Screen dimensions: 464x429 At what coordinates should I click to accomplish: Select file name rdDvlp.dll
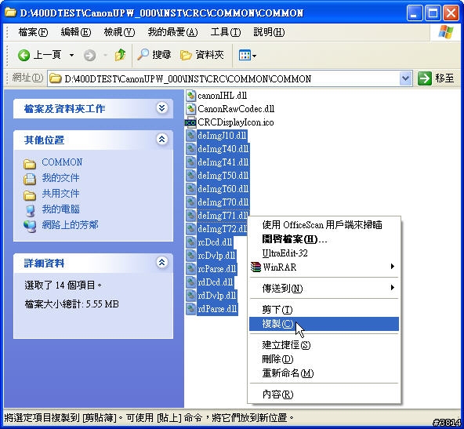coord(217,296)
